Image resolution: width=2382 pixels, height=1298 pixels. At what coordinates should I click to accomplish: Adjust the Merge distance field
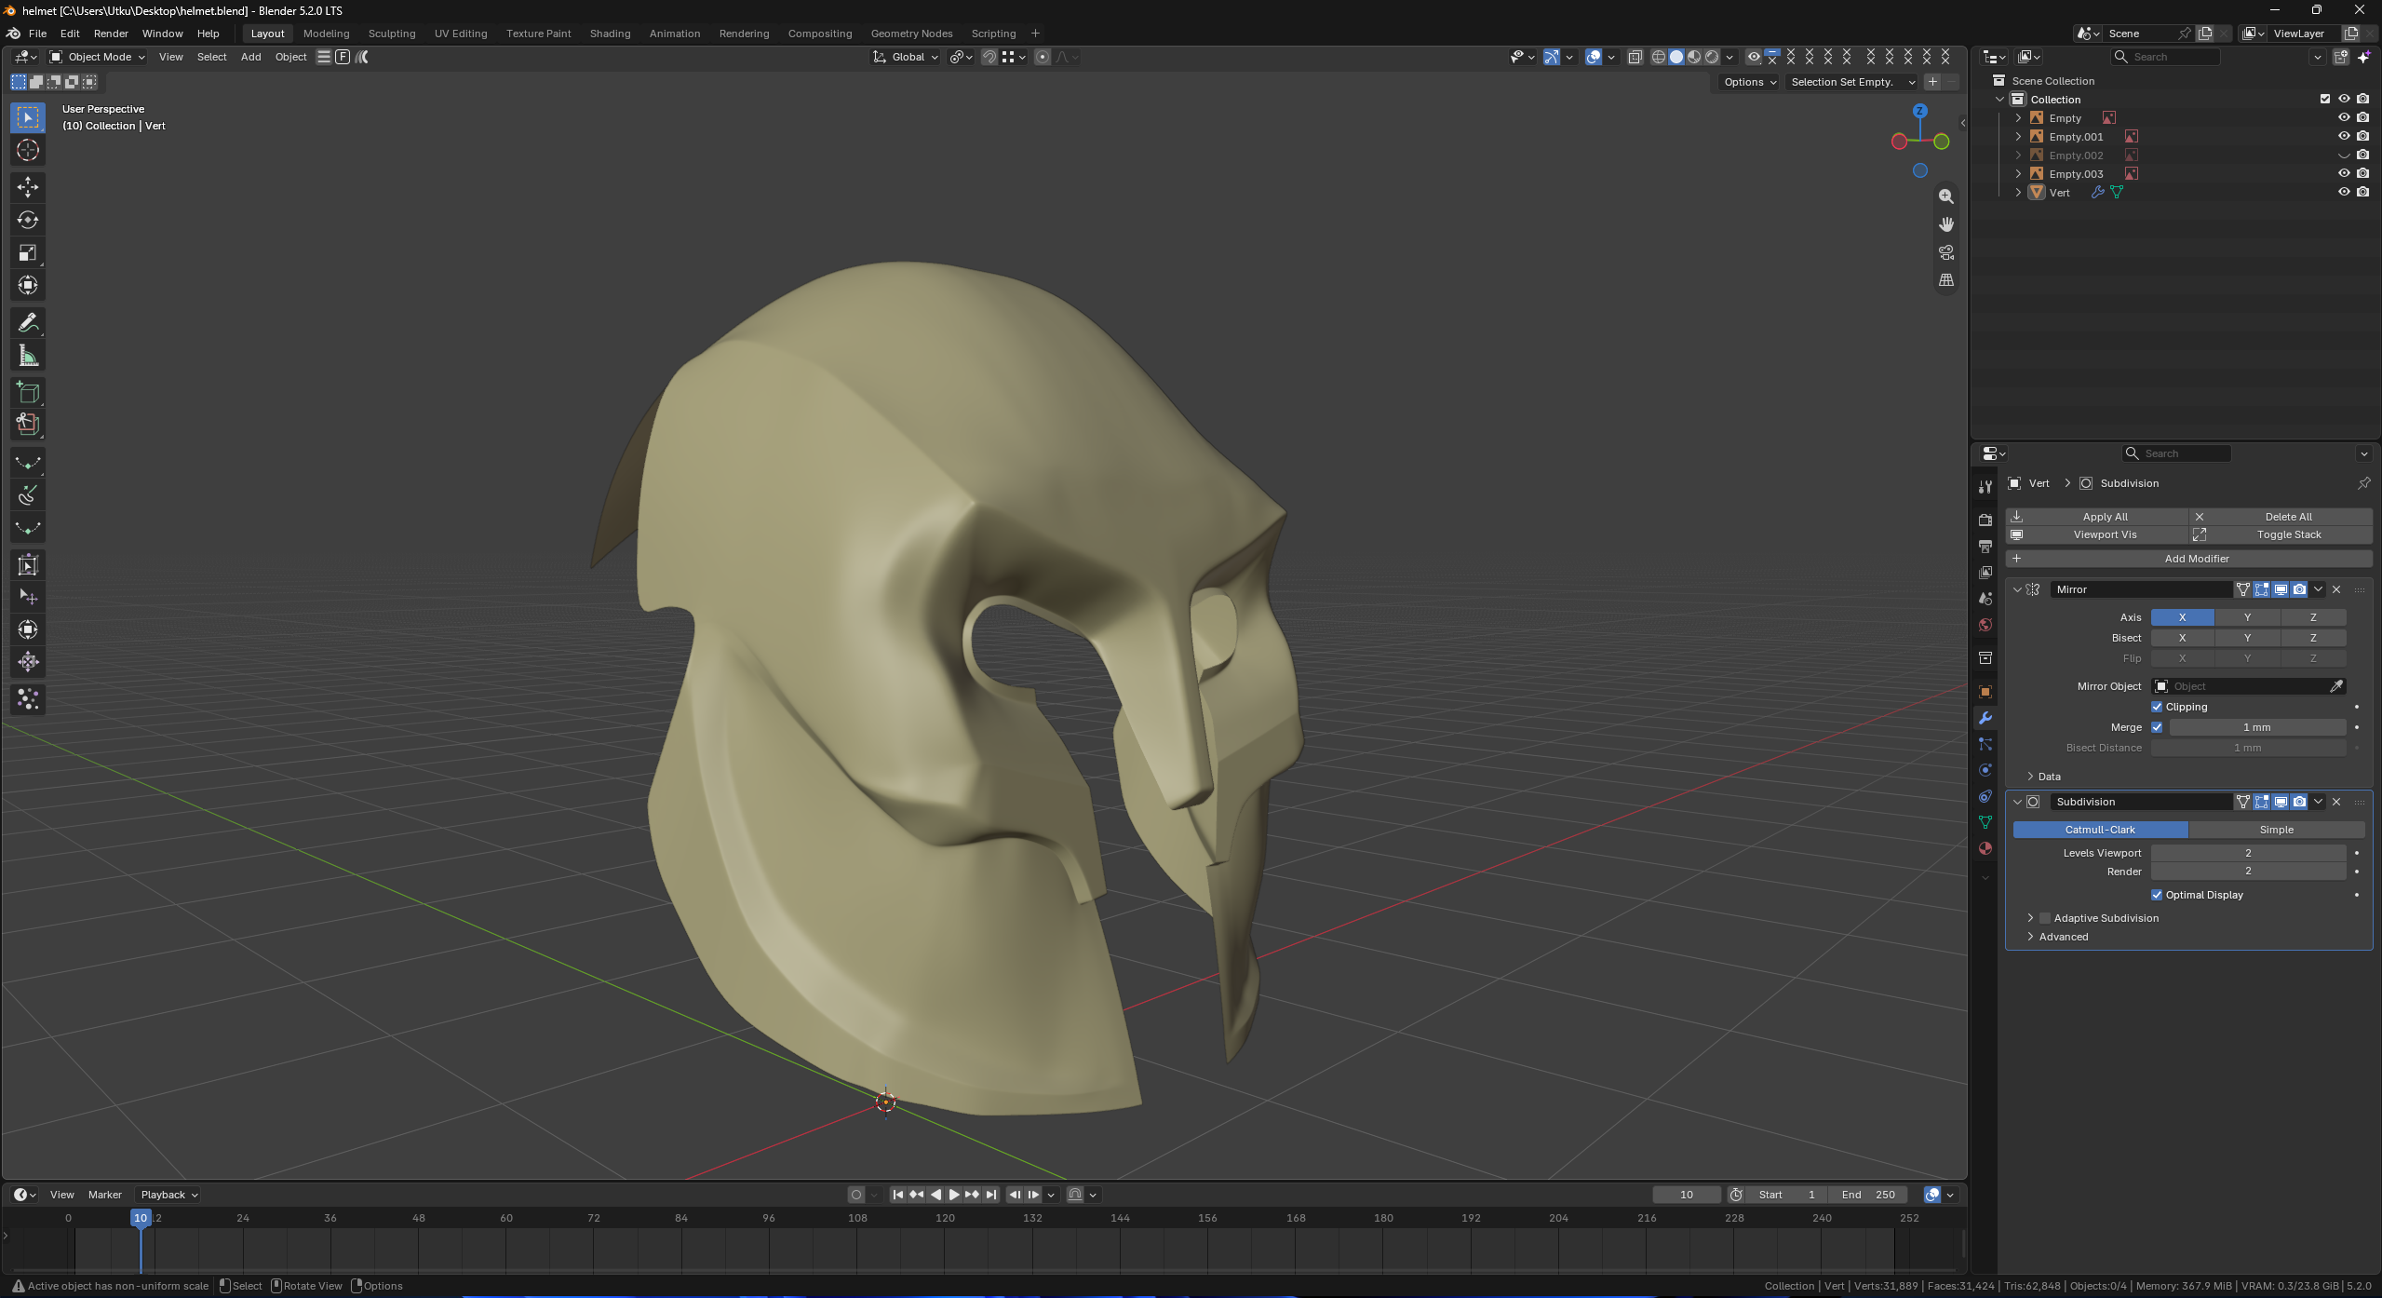click(2256, 727)
